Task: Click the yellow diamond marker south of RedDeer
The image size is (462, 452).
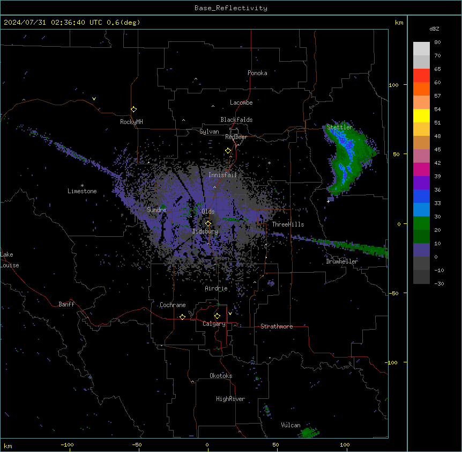Action: [228, 151]
